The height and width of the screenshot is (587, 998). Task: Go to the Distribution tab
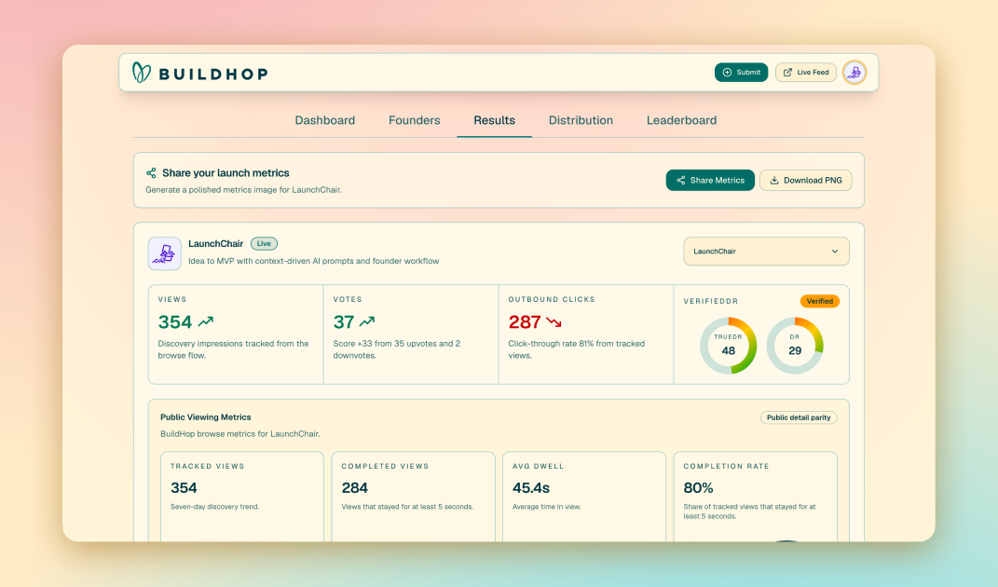[581, 120]
